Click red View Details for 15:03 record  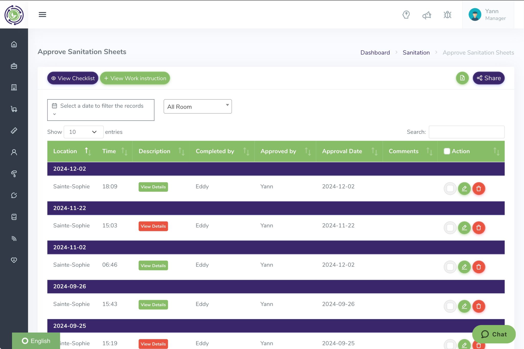[x=153, y=226]
